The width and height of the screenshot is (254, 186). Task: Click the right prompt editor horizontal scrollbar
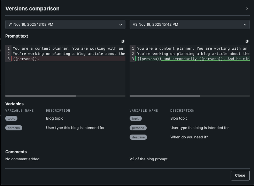[165, 96]
